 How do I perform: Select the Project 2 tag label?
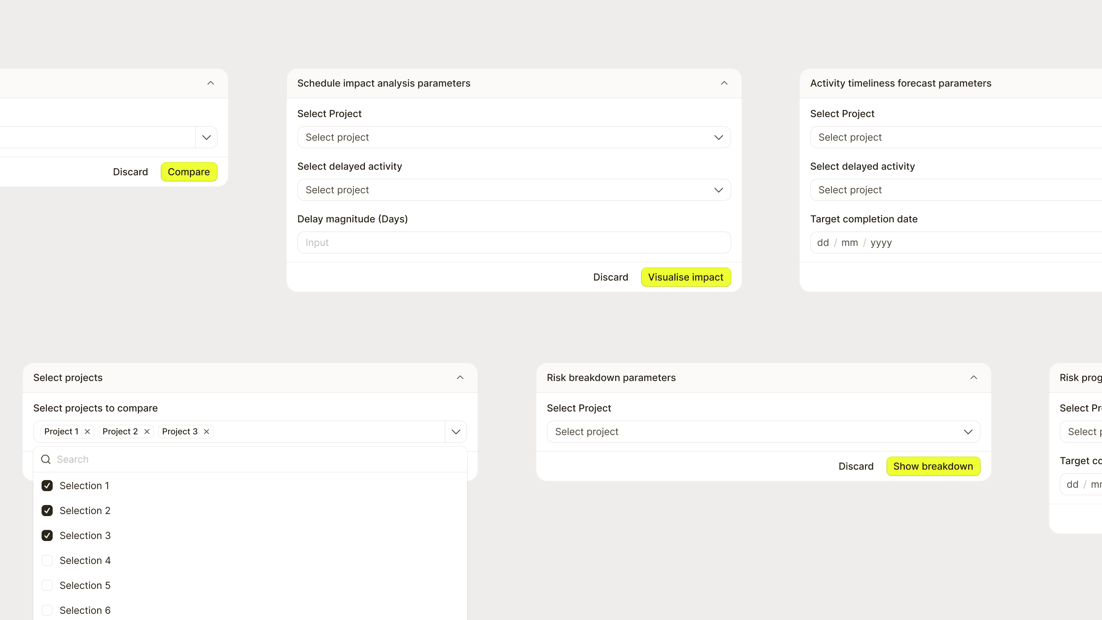point(120,432)
